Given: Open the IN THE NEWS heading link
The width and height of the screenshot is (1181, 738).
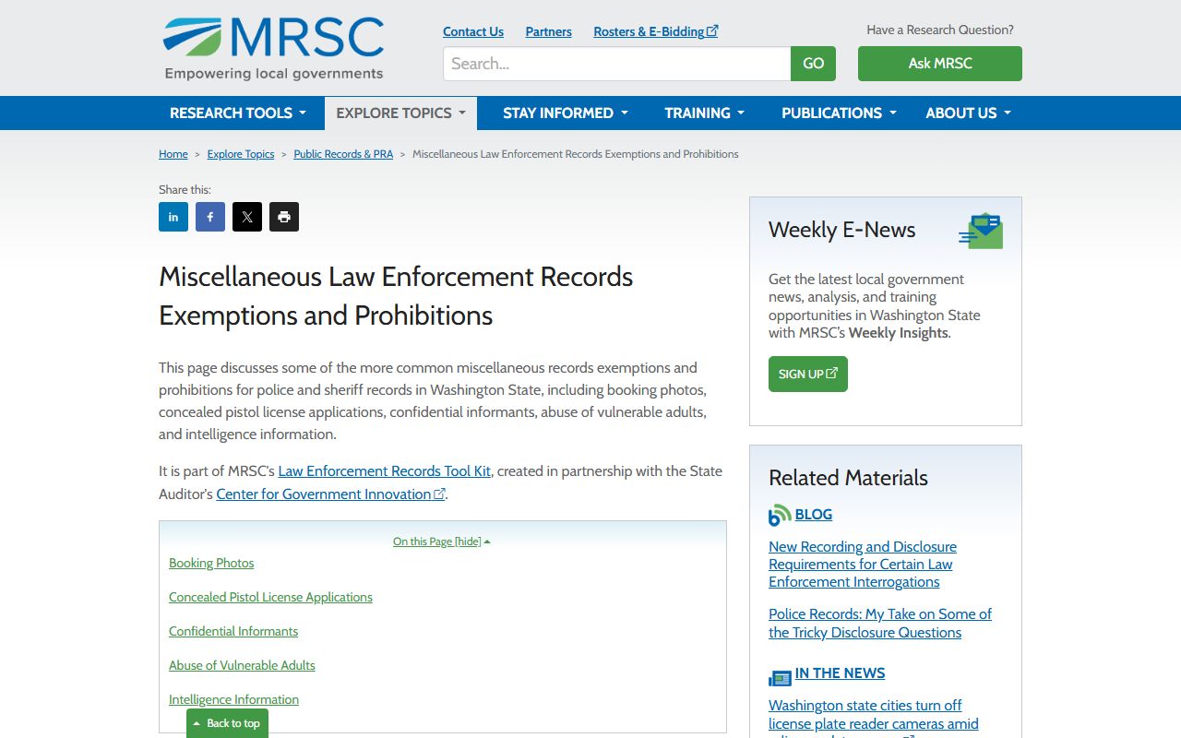Looking at the screenshot, I should 840,673.
